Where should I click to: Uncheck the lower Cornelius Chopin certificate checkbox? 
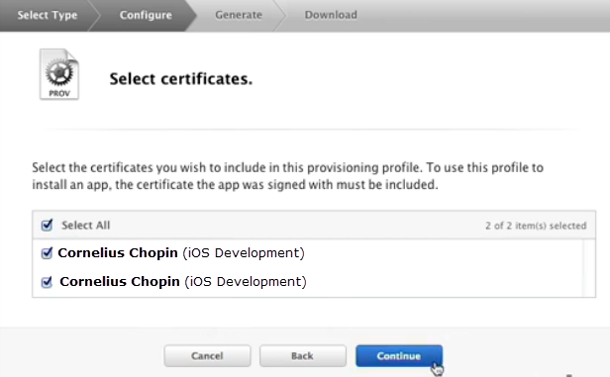[x=47, y=281]
